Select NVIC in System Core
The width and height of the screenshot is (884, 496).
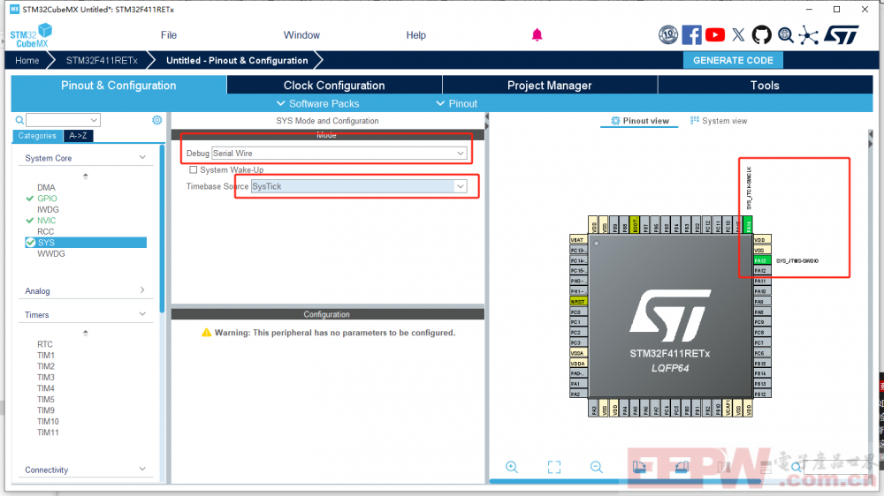pos(46,220)
